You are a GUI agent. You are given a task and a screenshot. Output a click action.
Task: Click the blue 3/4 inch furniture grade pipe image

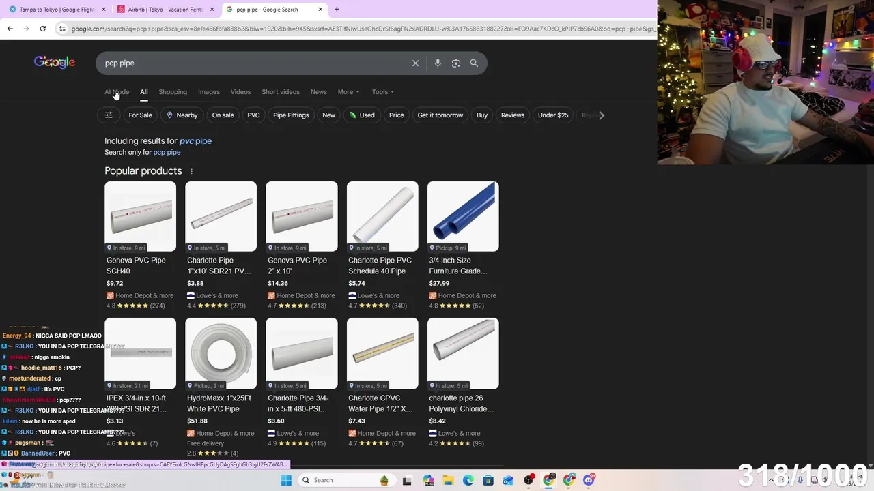pos(463,216)
